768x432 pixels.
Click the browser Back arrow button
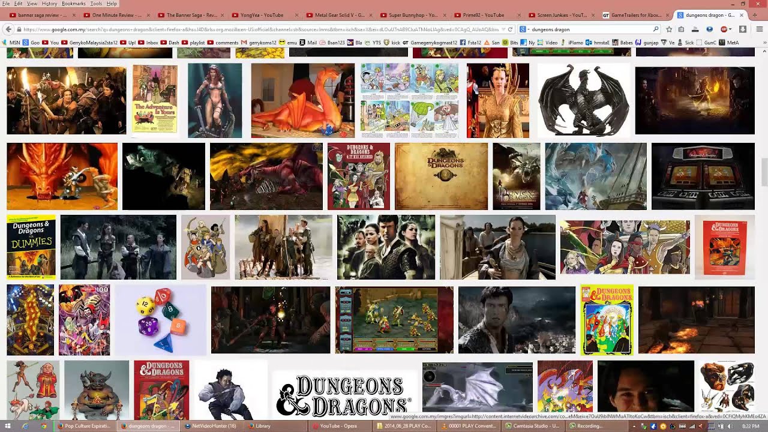(8, 29)
